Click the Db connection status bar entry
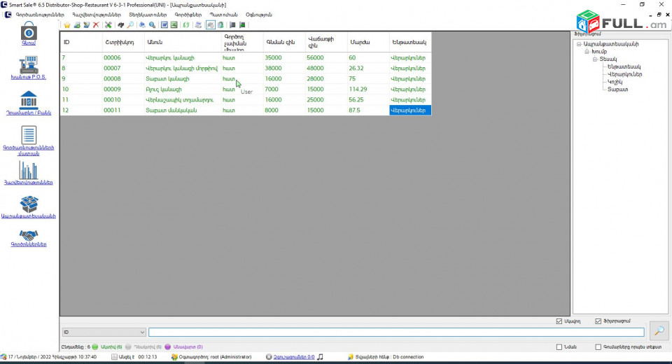Viewport: 672px width, 364px height. pyautogui.click(x=386, y=357)
